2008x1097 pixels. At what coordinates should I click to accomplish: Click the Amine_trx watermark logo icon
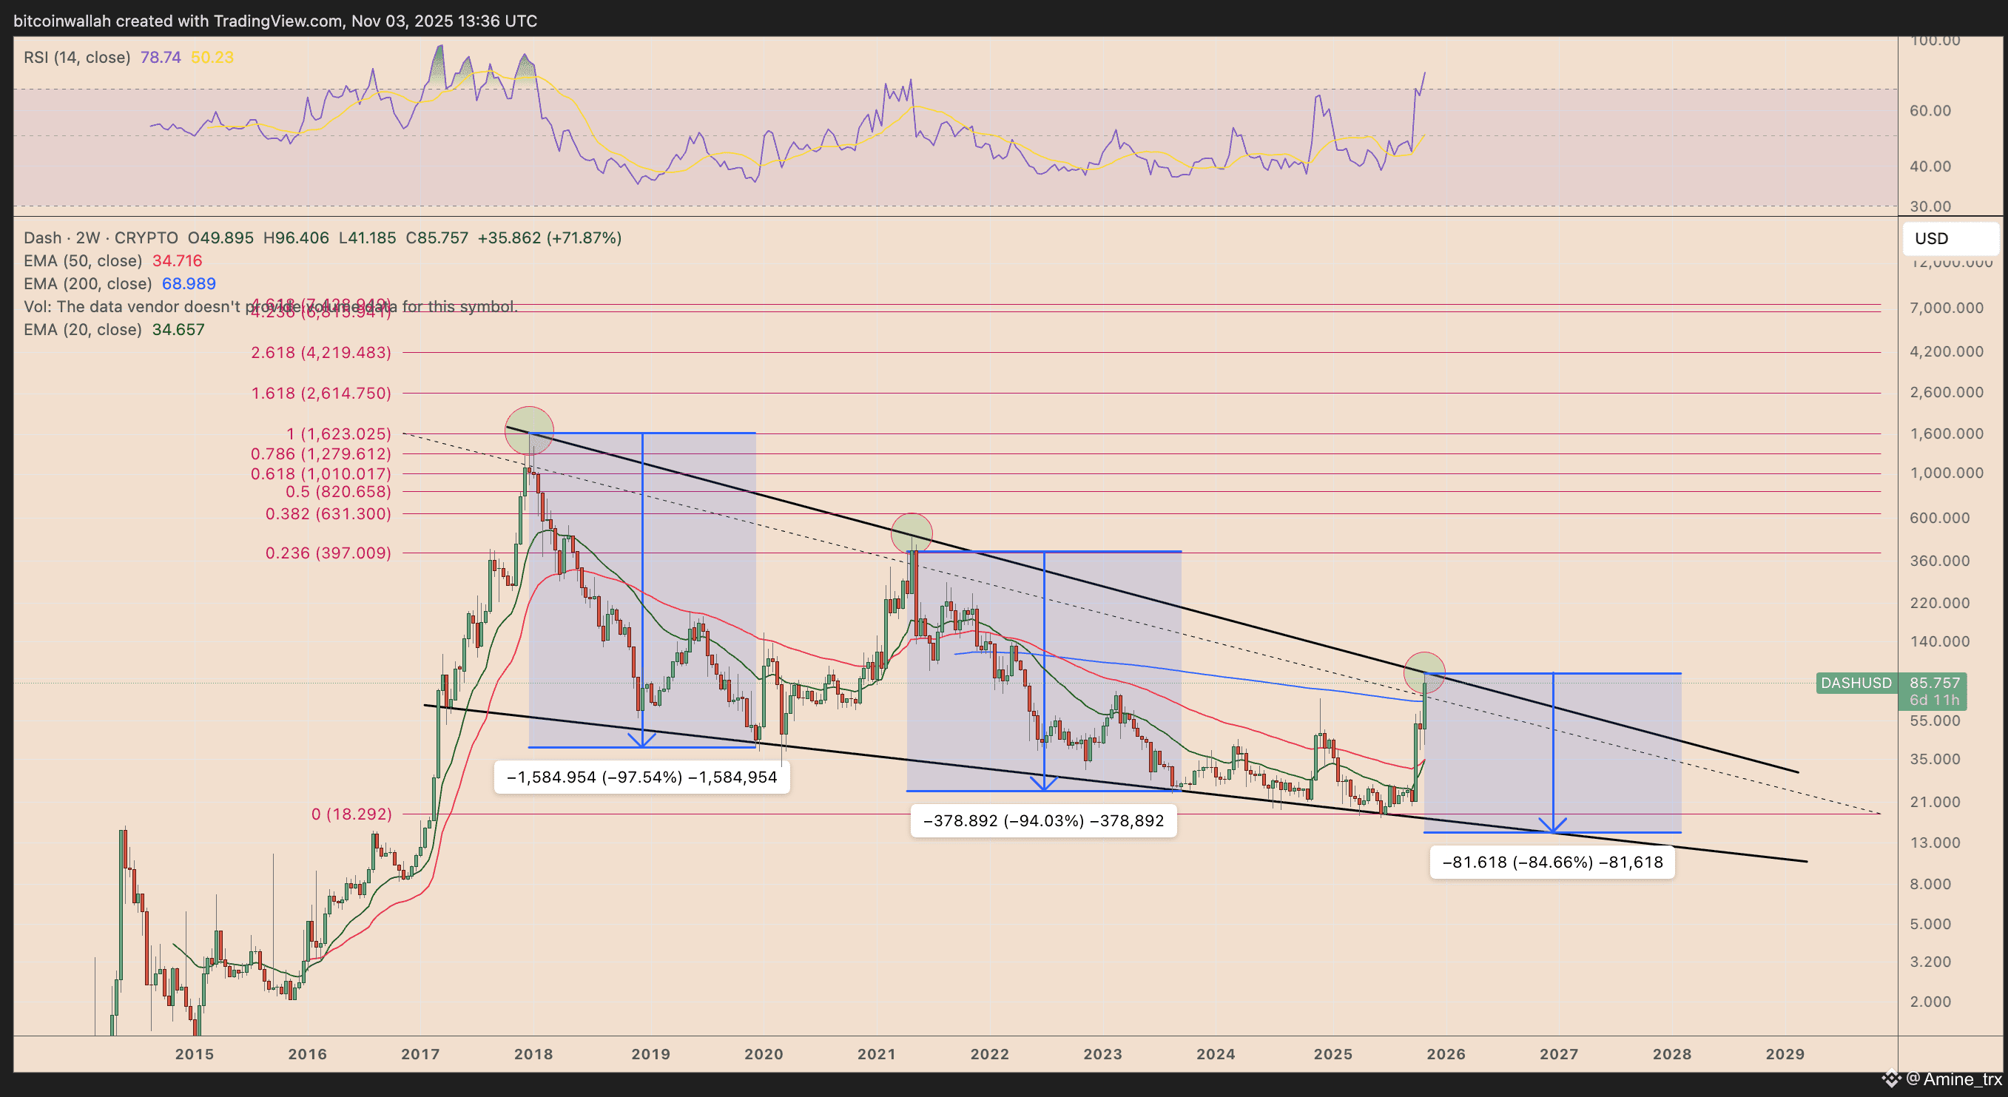(x=1892, y=1079)
